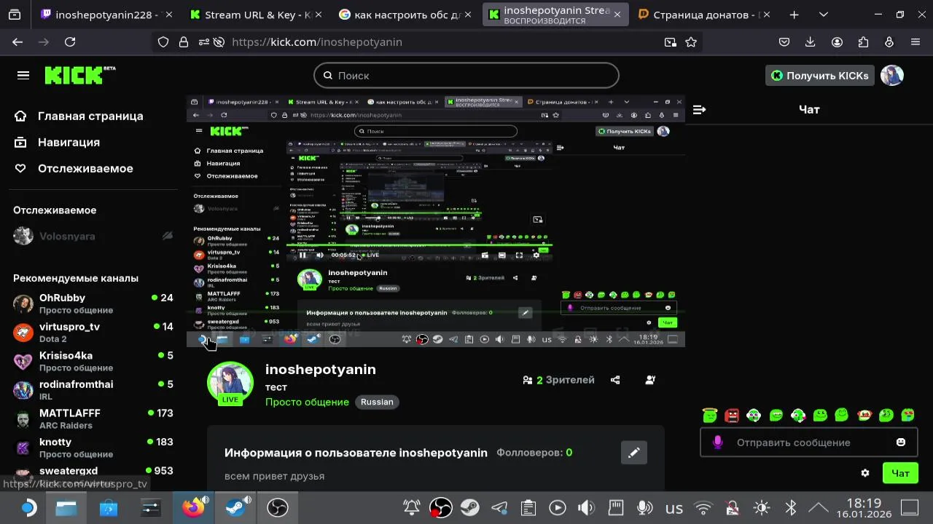Open the Просто общение category link
933x524 pixels.
point(307,402)
